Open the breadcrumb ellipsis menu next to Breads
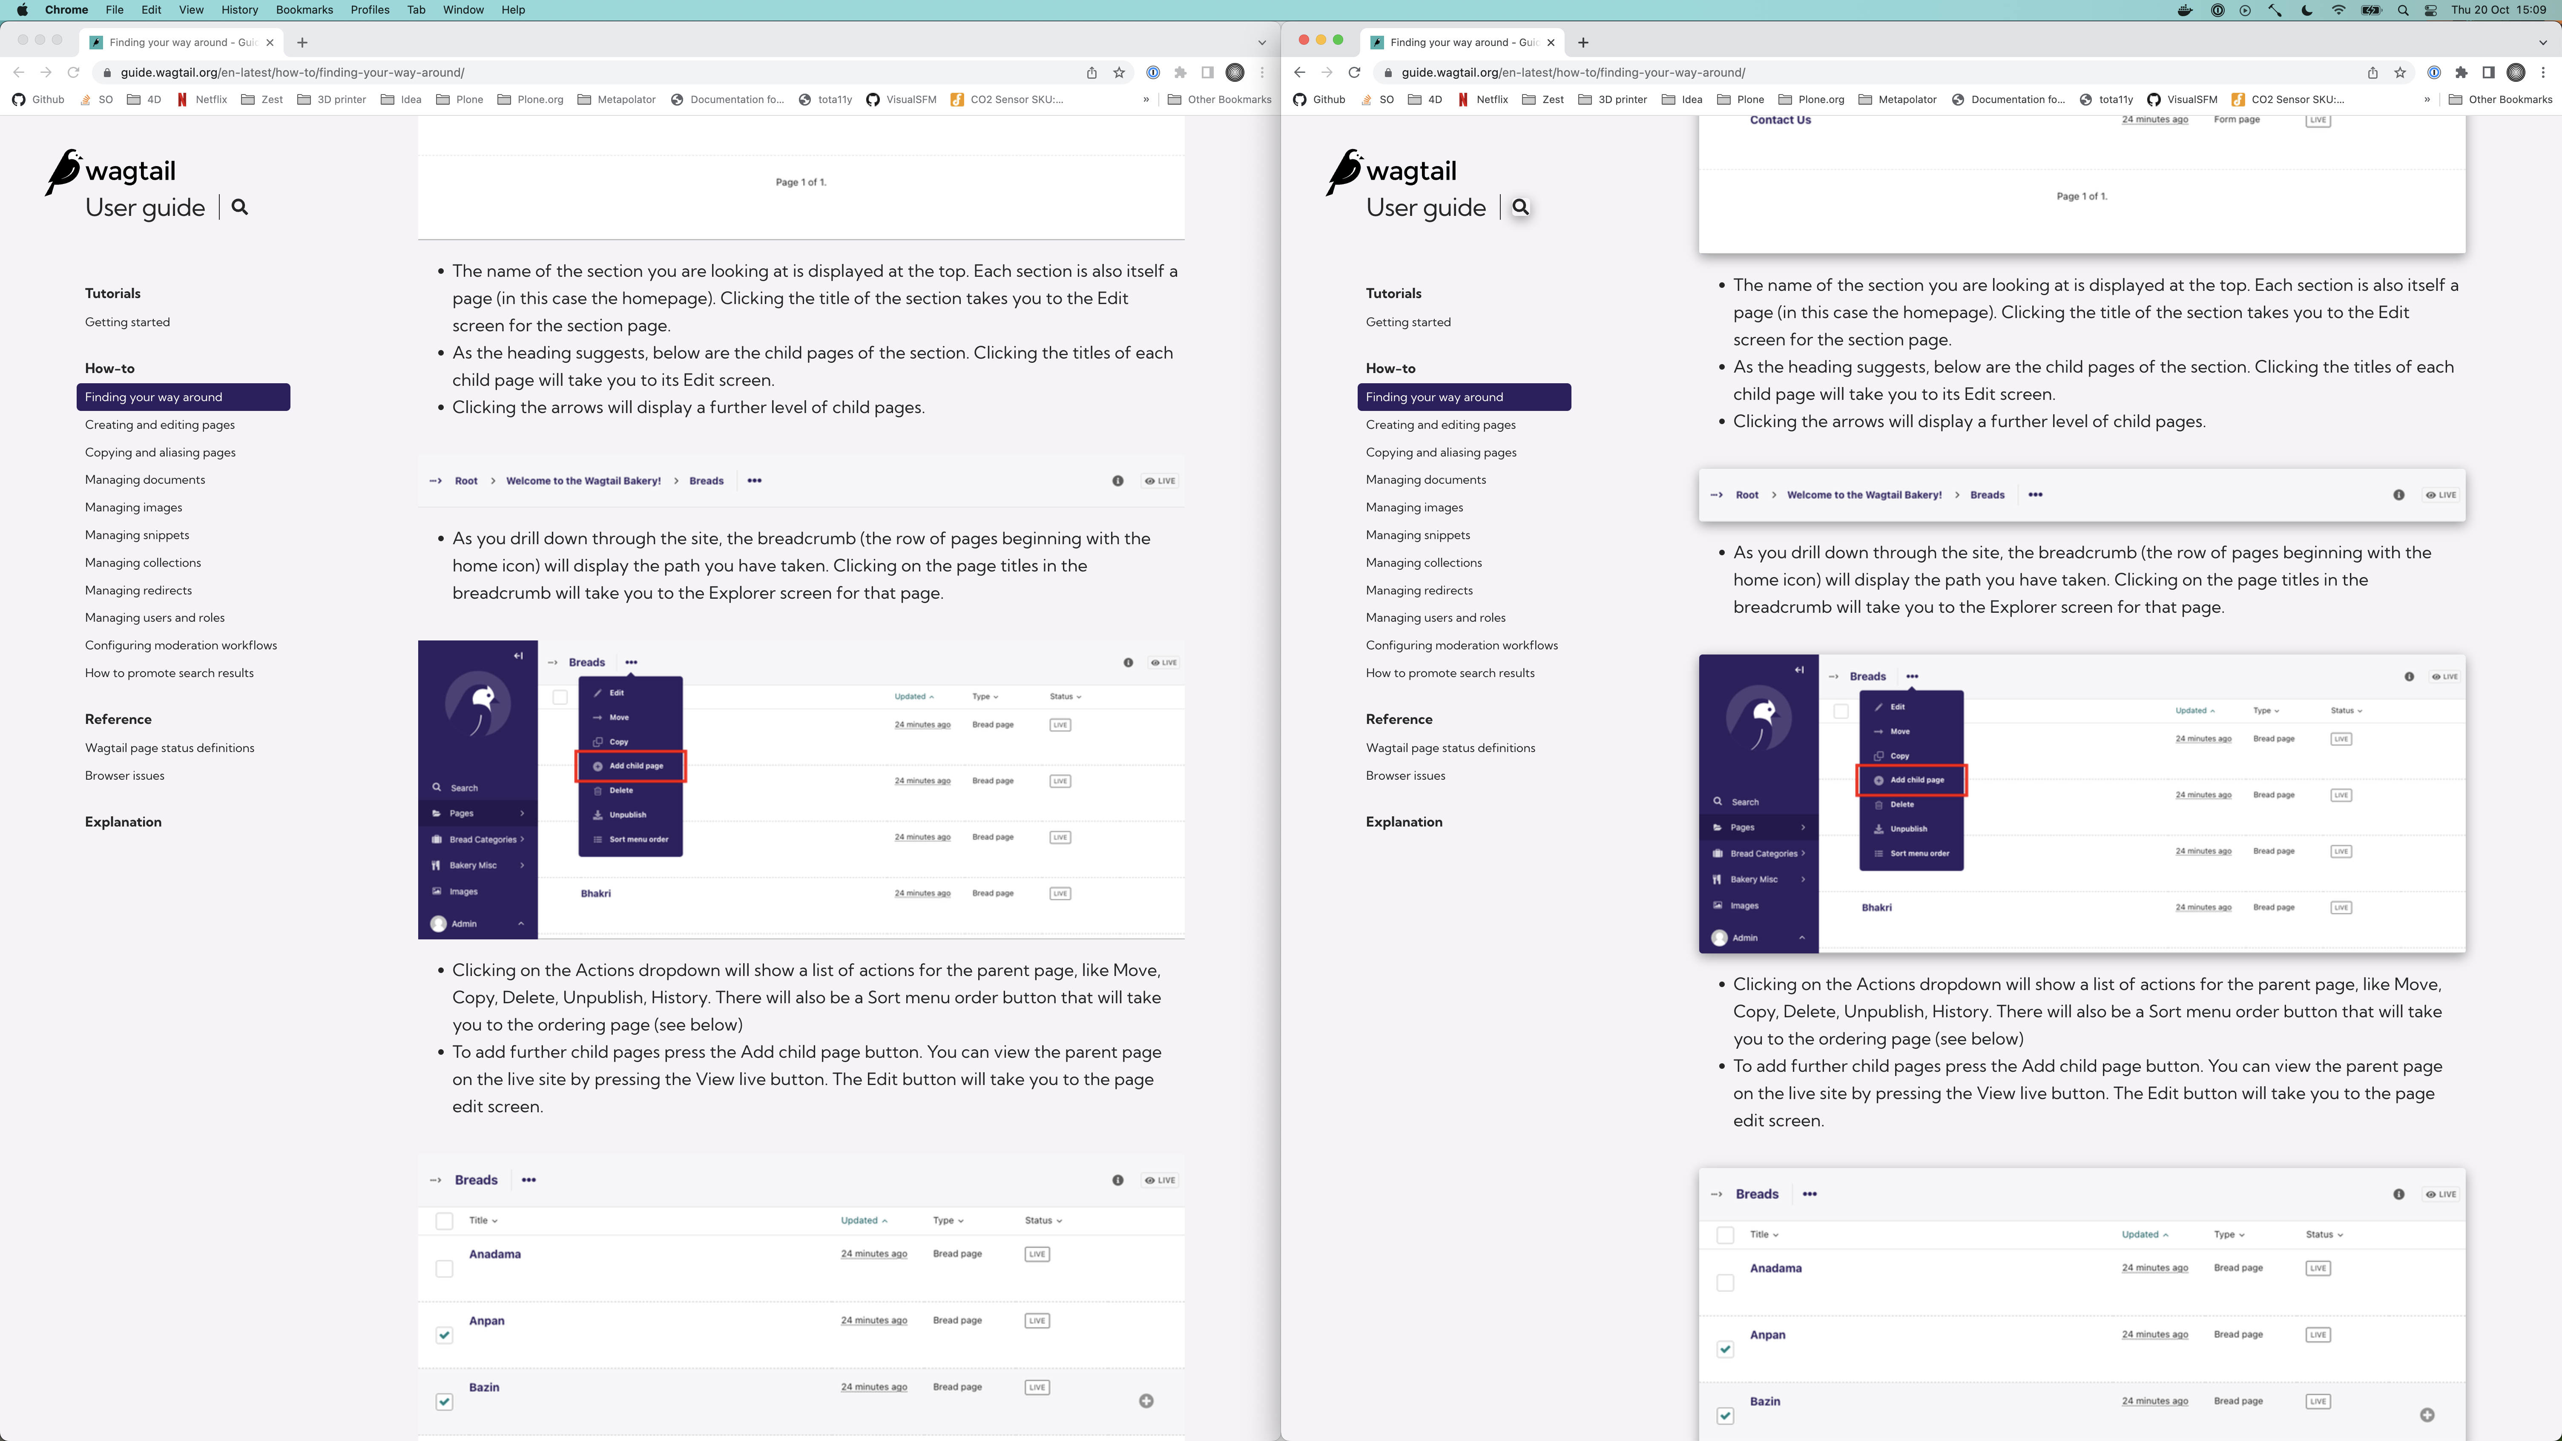This screenshot has width=2562, height=1441. tap(754, 480)
